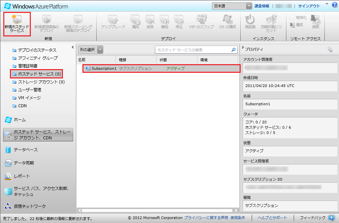Click the horizontal scrollbar's right arrow
Image resolution: width=339 pixels, height=223 pixels.
pyautogui.click(x=236, y=210)
